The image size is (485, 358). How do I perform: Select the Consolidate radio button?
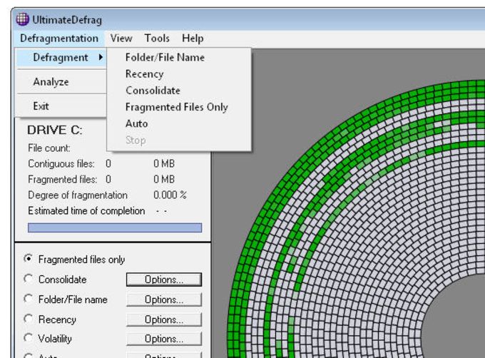pyautogui.click(x=28, y=279)
